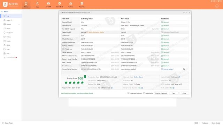This screenshot has width=223, height=125.
Task: Click help icon beside Apple ID Lock Unknown
Action: [179, 77]
